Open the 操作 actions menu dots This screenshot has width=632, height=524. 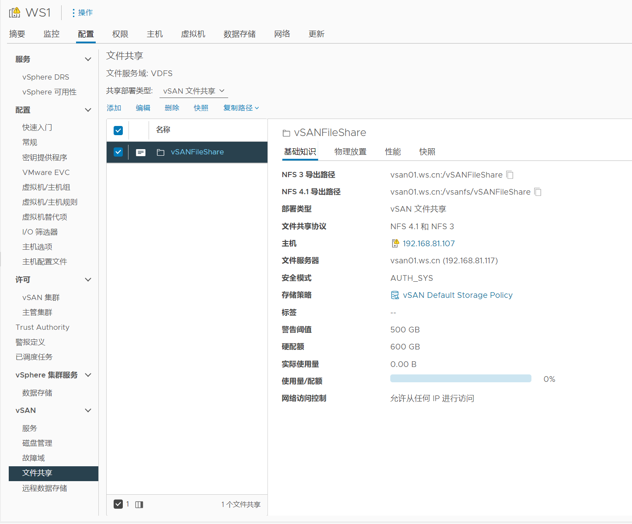point(73,13)
